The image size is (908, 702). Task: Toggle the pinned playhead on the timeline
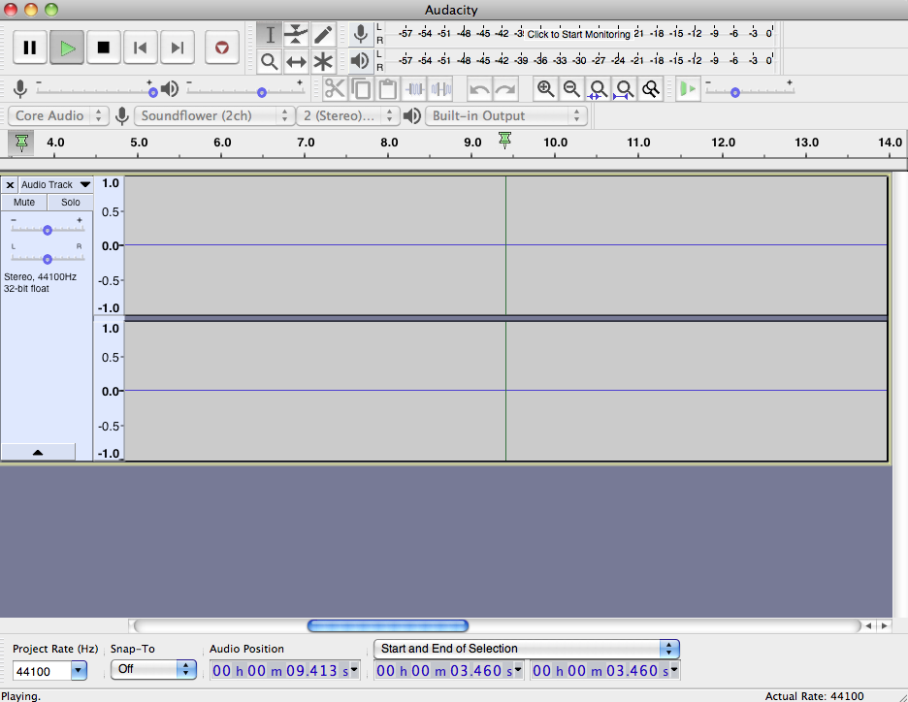(20, 143)
